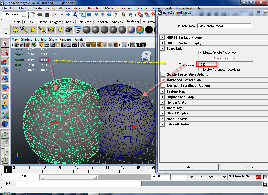Click the range slider end handle

tap(95, 177)
